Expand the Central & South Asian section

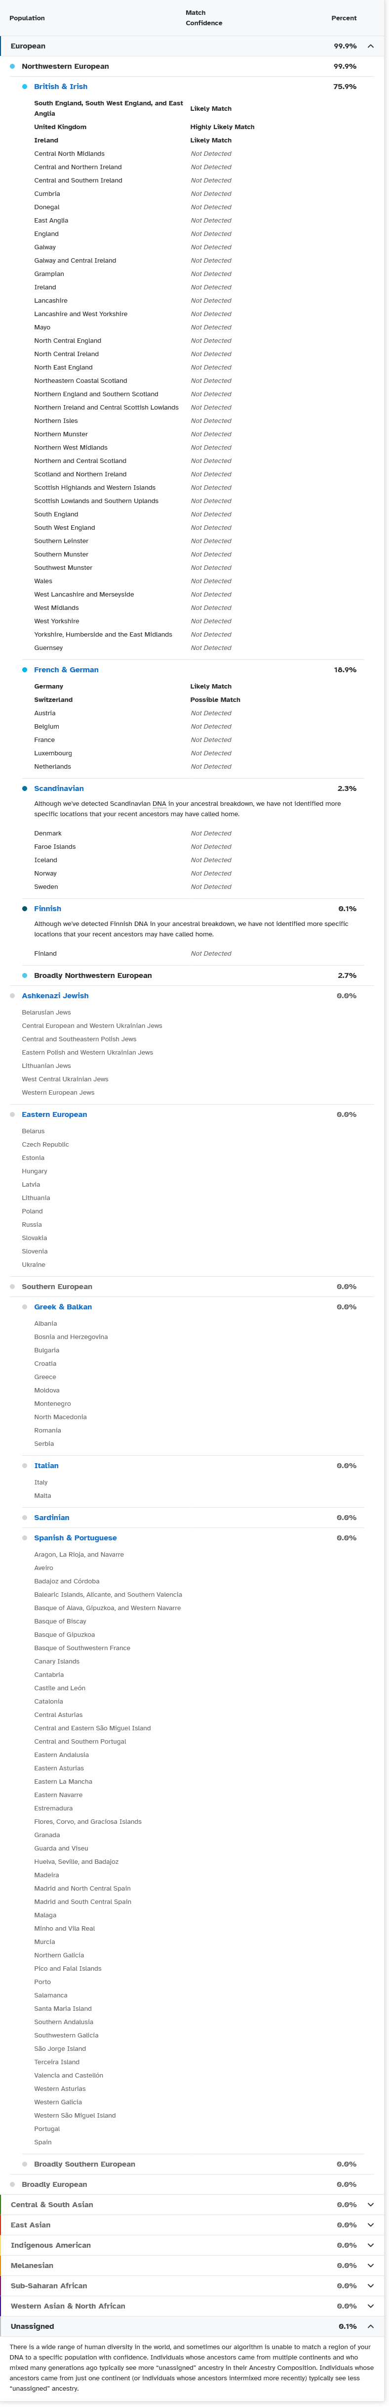coord(370,2204)
